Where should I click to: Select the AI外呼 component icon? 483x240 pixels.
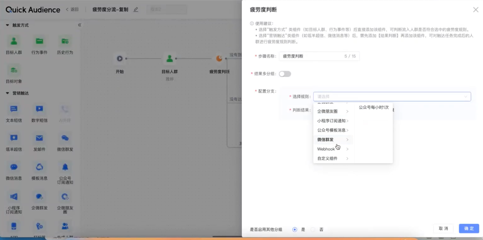click(65, 109)
